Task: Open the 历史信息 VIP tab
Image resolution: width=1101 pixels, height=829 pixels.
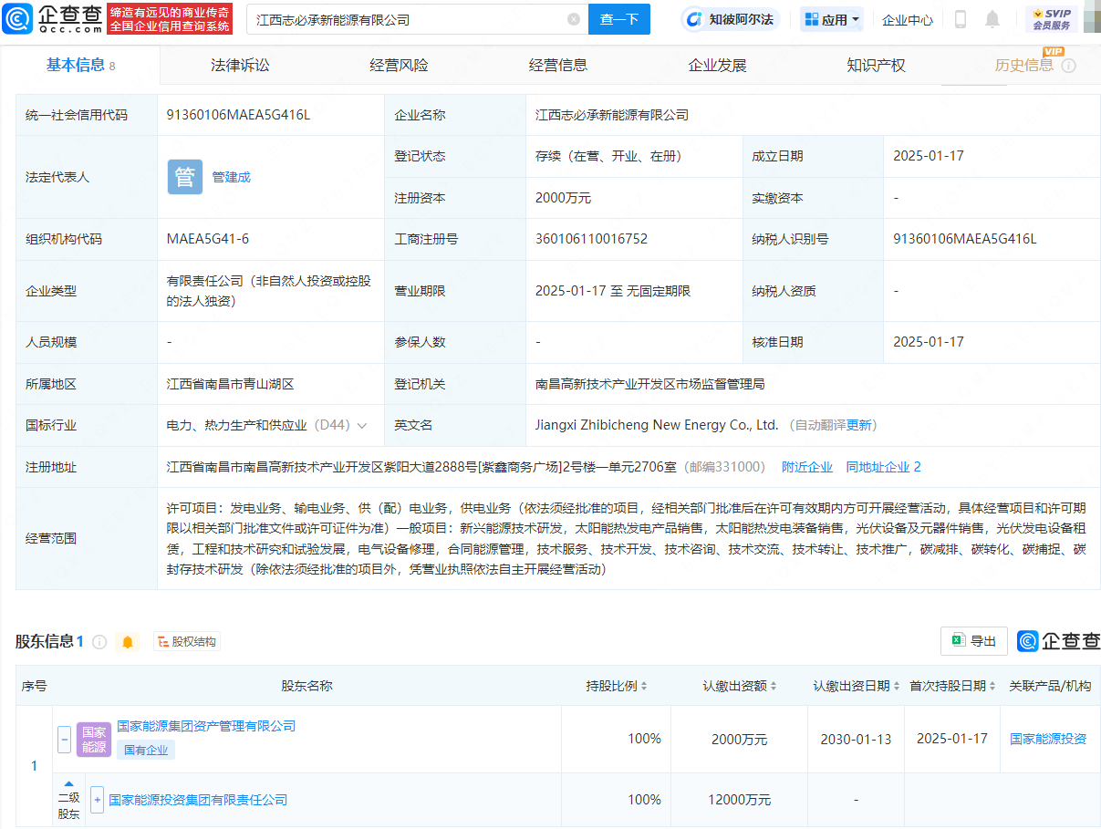Action: pos(1023,65)
